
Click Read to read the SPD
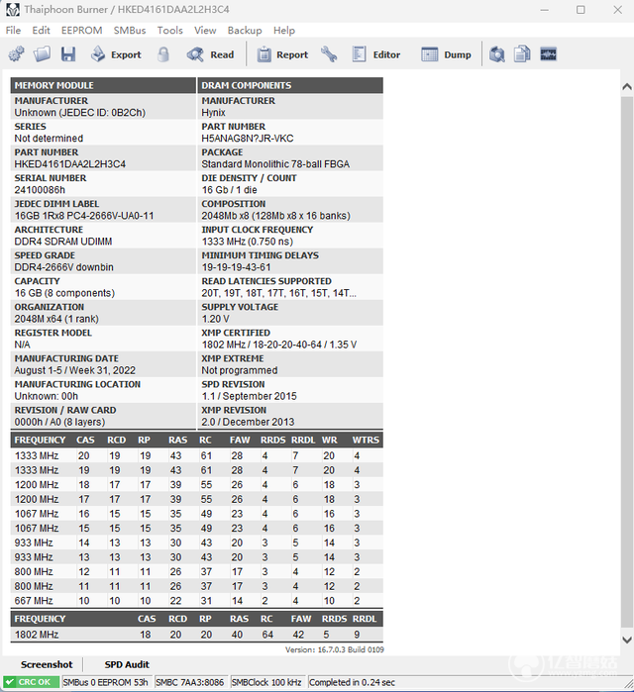click(210, 54)
